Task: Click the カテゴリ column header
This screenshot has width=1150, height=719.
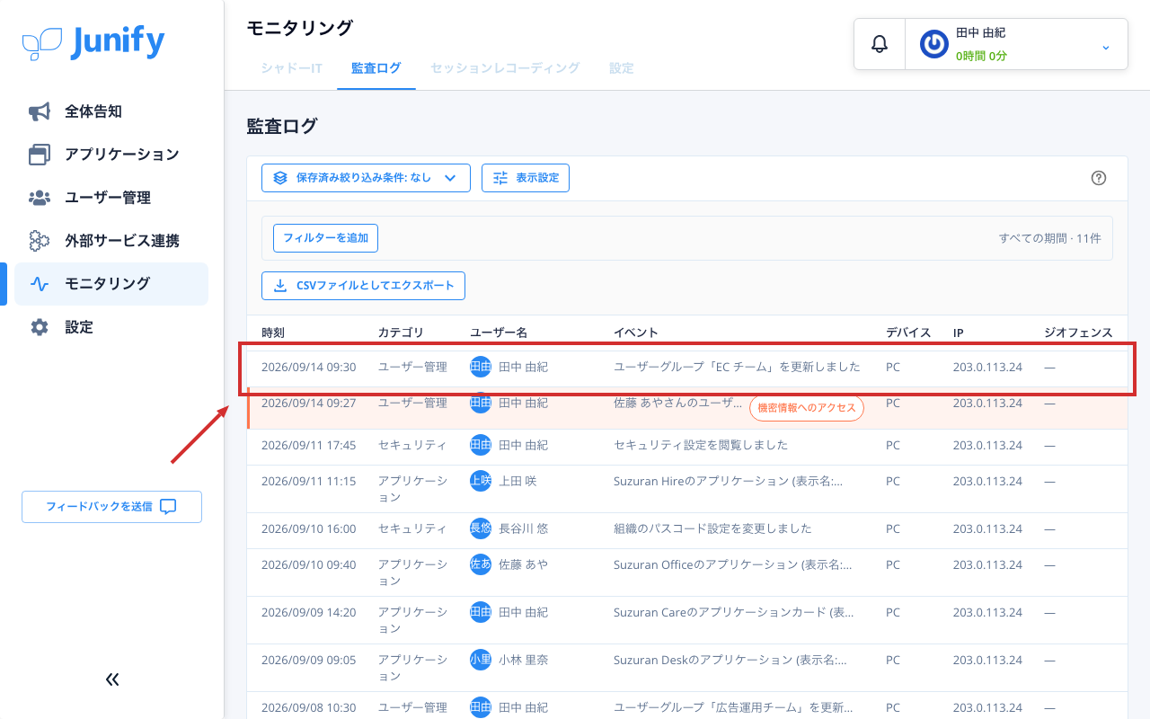Action: [x=401, y=333]
